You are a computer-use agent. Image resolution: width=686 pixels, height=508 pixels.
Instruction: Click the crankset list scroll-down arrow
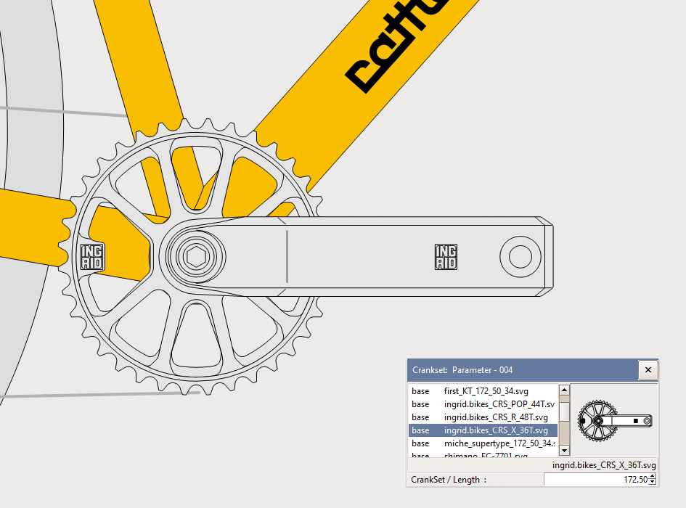click(564, 450)
